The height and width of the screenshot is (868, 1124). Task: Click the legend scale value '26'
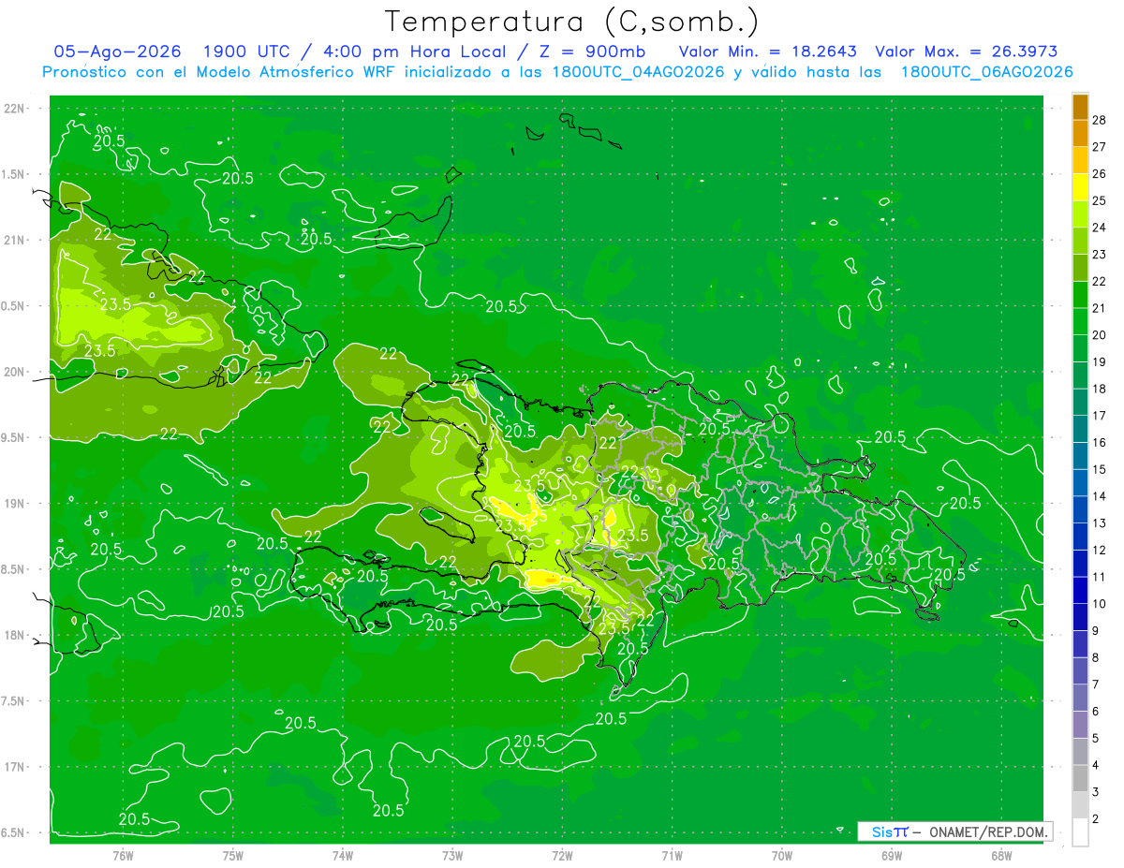point(1100,173)
